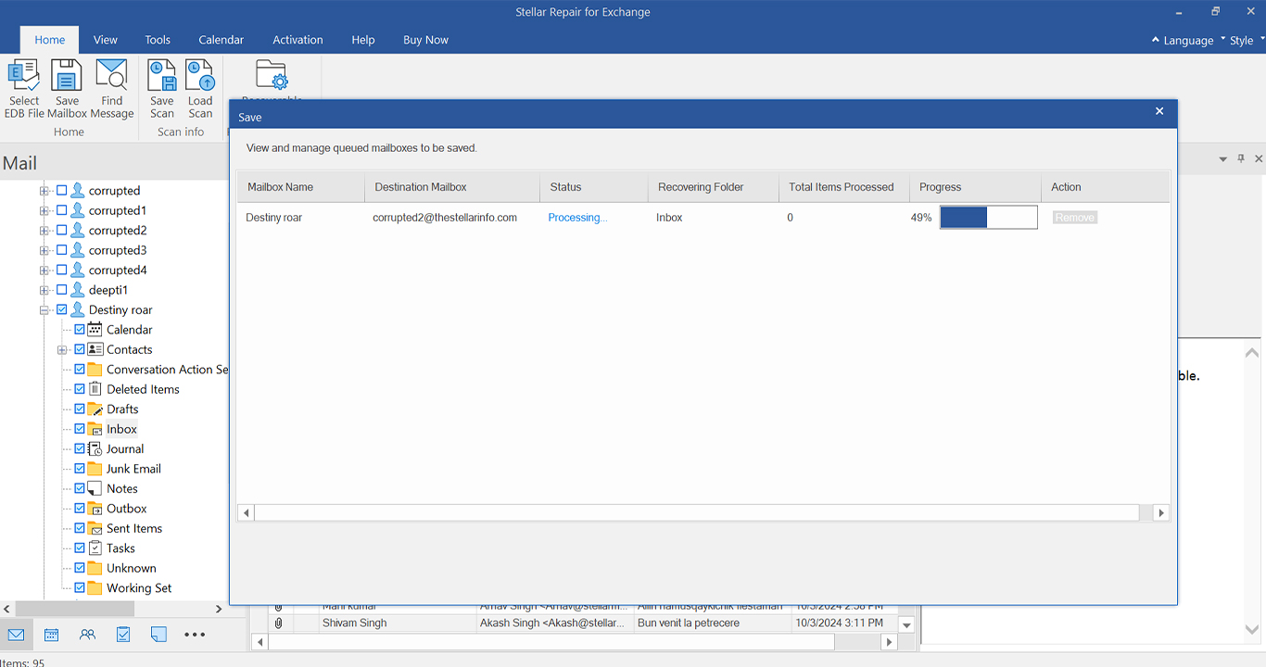This screenshot has height=667, width=1266.
Task: Expand the corrupted4 mailbox node
Action: tap(44, 270)
